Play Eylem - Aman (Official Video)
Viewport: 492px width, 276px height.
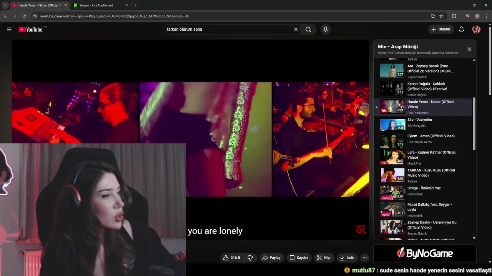point(423,141)
